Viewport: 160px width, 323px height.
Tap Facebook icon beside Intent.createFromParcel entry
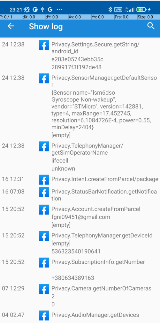[x=44, y=180]
